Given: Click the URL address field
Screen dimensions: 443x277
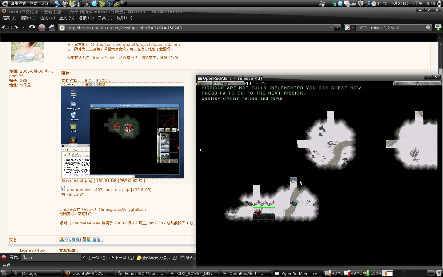Looking at the screenshot, I should 197,28.
